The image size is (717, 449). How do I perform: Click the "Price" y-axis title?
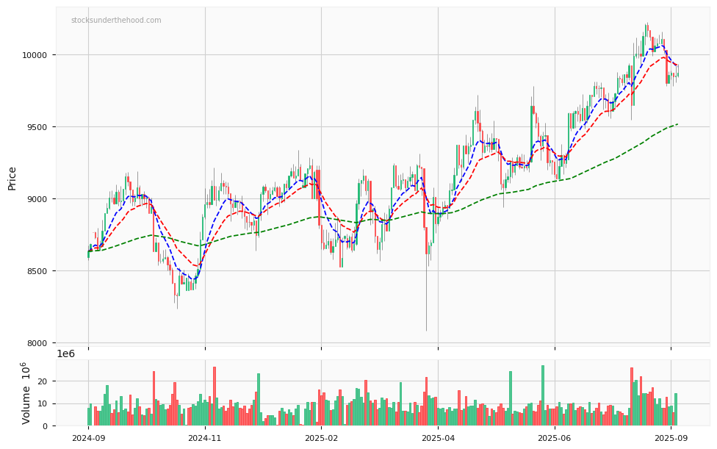point(12,179)
